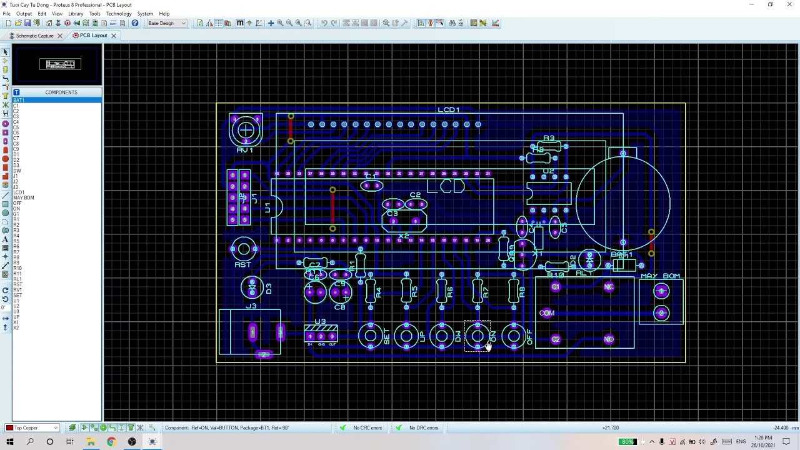Toggle metric units 'm' button

240,23
